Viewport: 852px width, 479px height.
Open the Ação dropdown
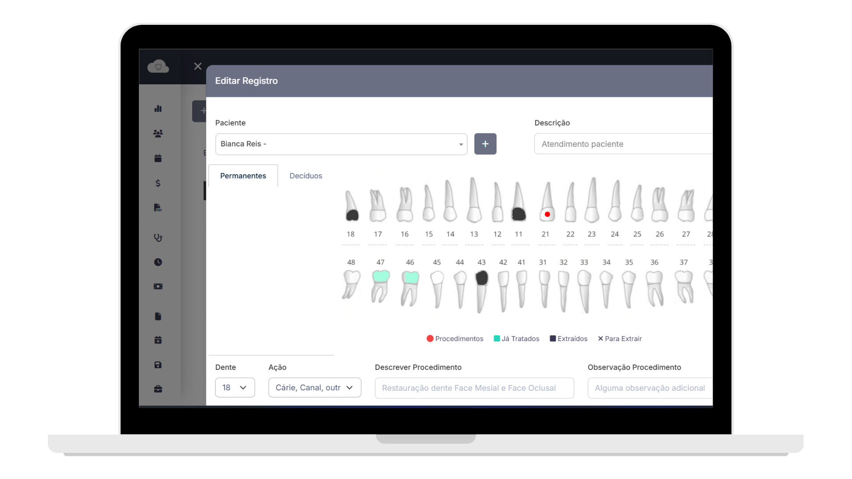(315, 388)
